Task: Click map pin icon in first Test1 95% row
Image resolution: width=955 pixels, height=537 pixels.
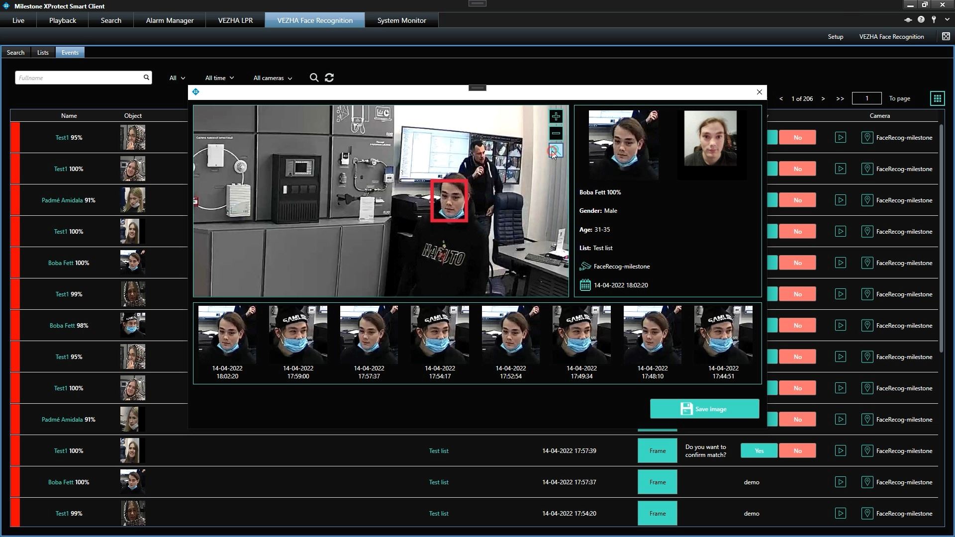Action: tap(867, 138)
